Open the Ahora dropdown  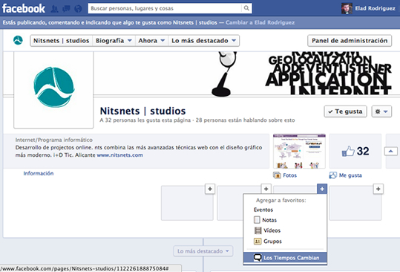tap(152, 41)
